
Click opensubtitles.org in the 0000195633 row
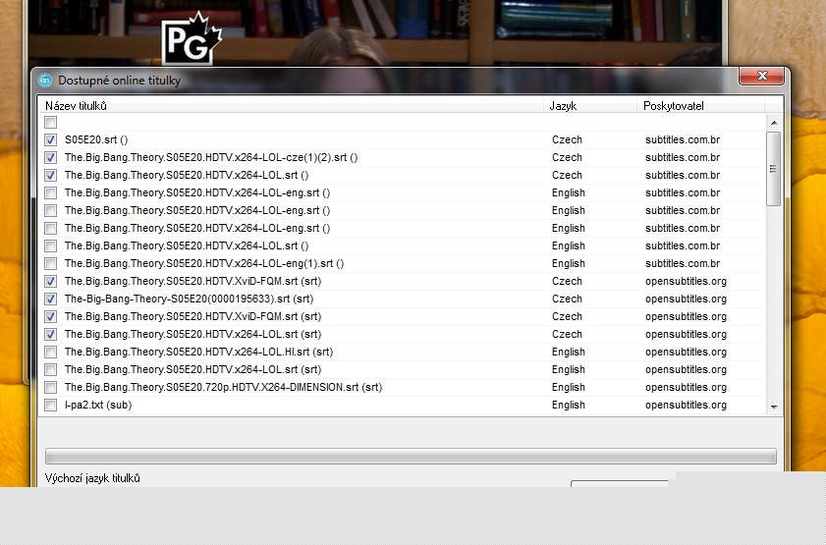(686, 300)
